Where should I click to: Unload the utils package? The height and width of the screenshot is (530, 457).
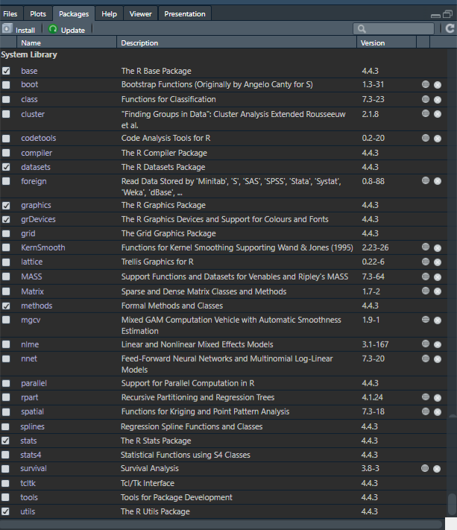click(7, 511)
